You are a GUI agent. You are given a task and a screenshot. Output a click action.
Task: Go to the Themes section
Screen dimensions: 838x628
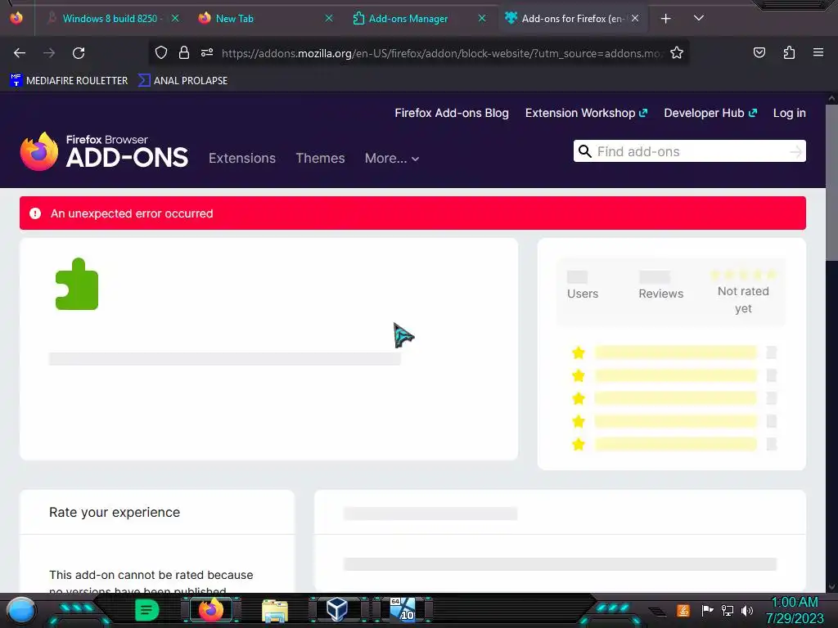320,158
